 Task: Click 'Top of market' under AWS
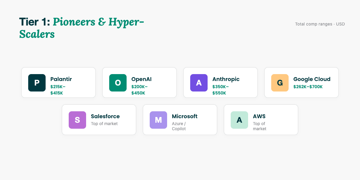pos(259,126)
